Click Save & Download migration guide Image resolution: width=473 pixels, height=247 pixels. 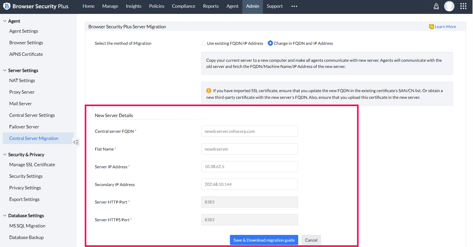[x=264, y=240]
